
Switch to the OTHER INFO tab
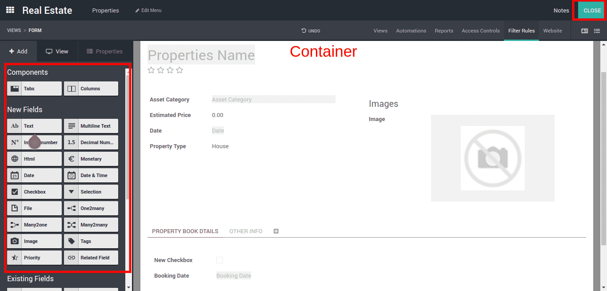(246, 231)
